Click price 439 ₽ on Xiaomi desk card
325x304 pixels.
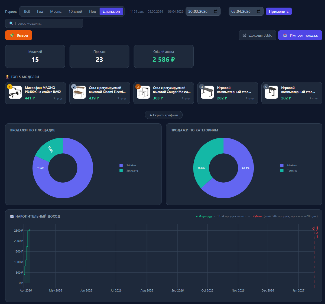pos(94,98)
